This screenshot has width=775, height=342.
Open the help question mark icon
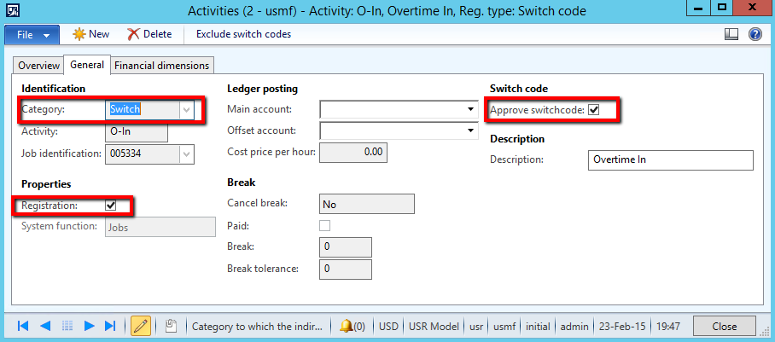click(x=755, y=34)
